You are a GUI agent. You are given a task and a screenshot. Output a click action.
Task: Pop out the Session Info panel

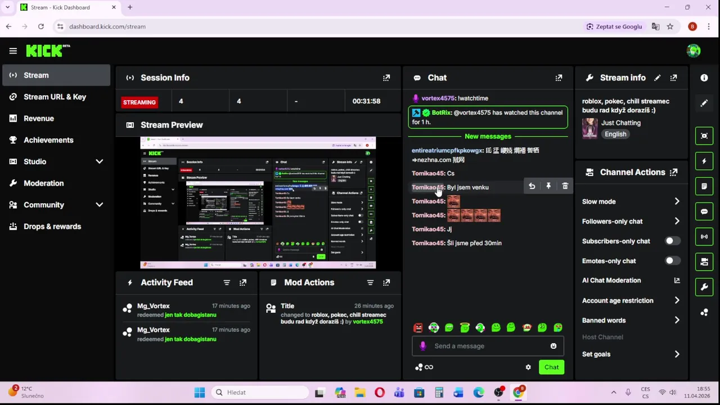point(386,78)
